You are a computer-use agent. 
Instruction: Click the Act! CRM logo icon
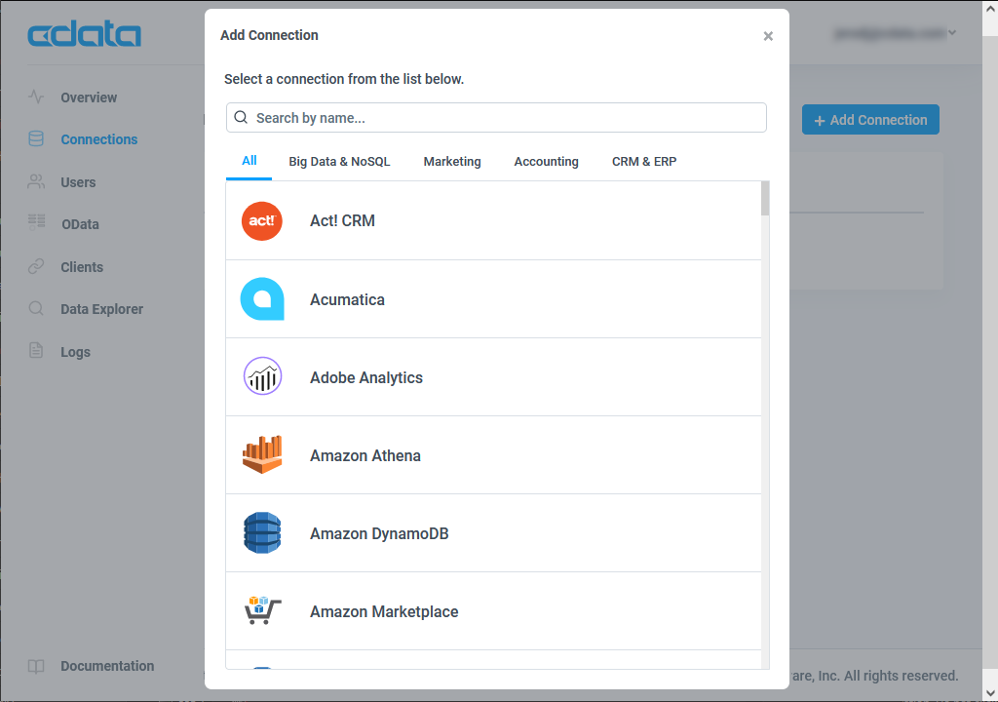coord(261,221)
